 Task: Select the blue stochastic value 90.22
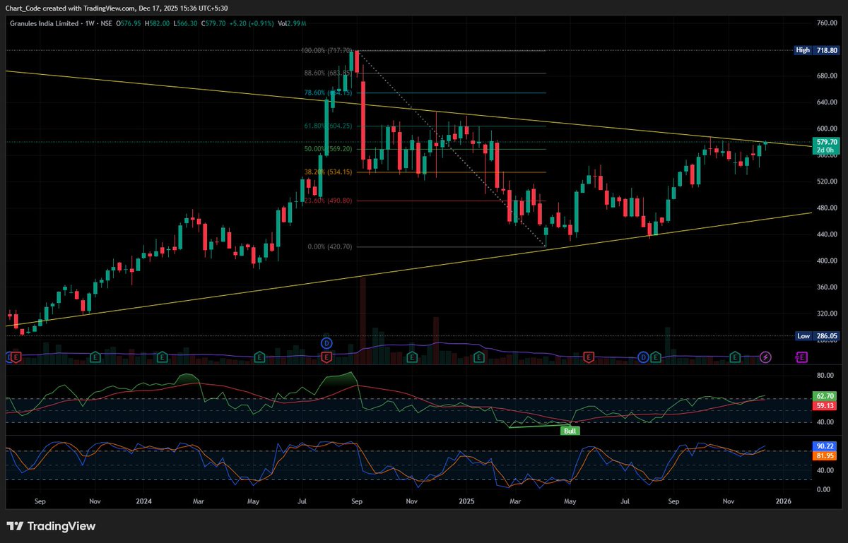click(825, 447)
